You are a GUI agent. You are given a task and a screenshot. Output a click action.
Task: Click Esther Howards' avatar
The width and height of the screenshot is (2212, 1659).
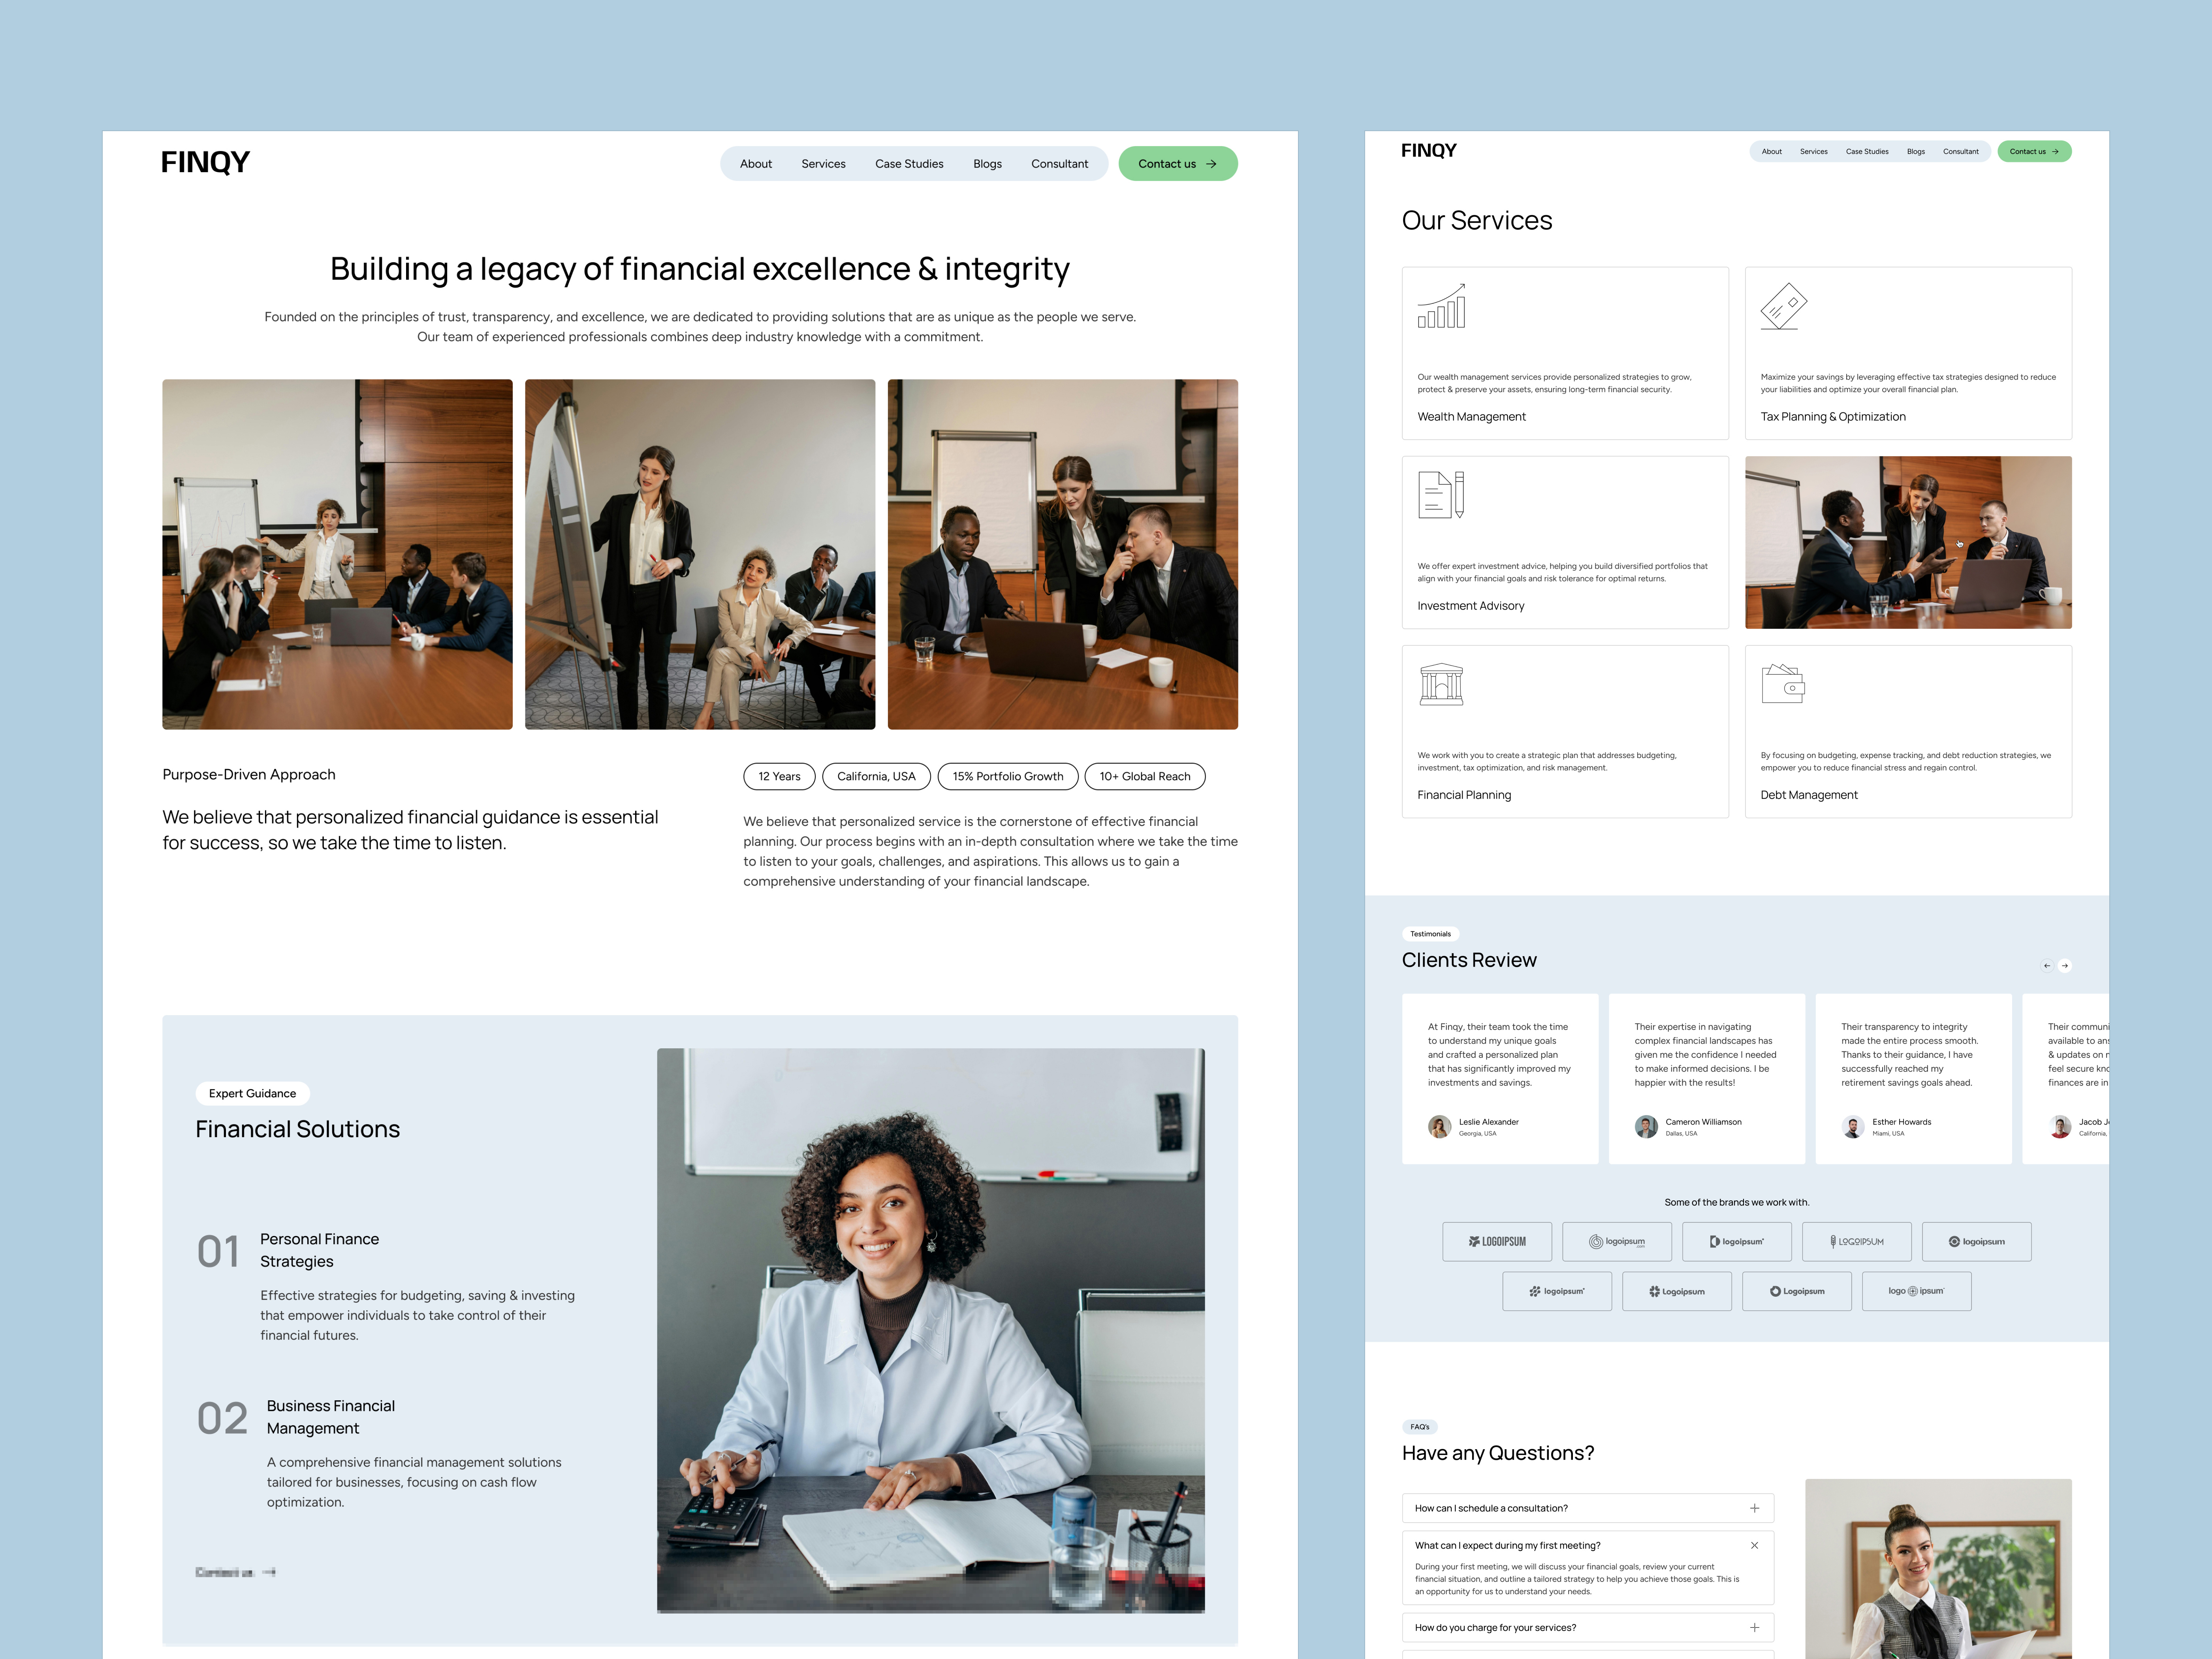point(1853,1127)
